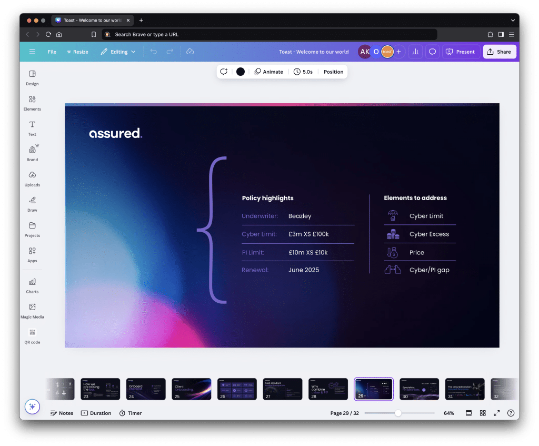
Task: Open the File menu
Action: pos(53,51)
